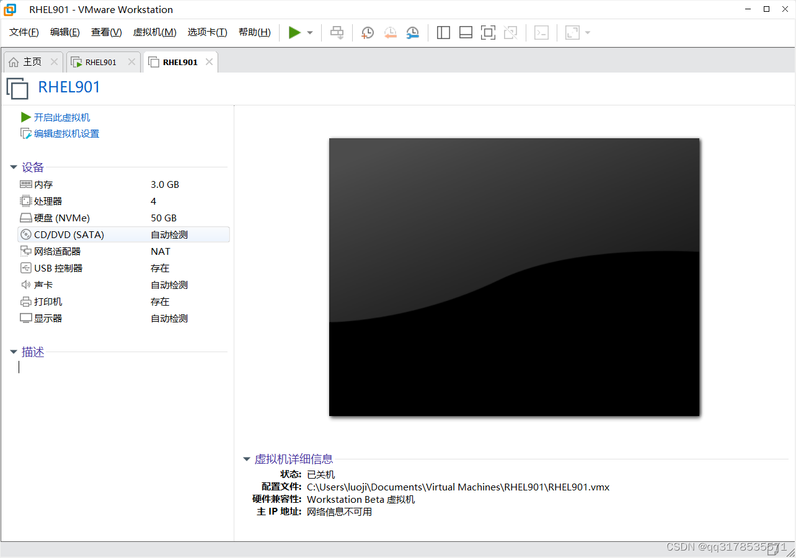Take a snapshot with the clock-plus icon
Image resolution: width=796 pixels, height=558 pixels.
click(x=368, y=33)
